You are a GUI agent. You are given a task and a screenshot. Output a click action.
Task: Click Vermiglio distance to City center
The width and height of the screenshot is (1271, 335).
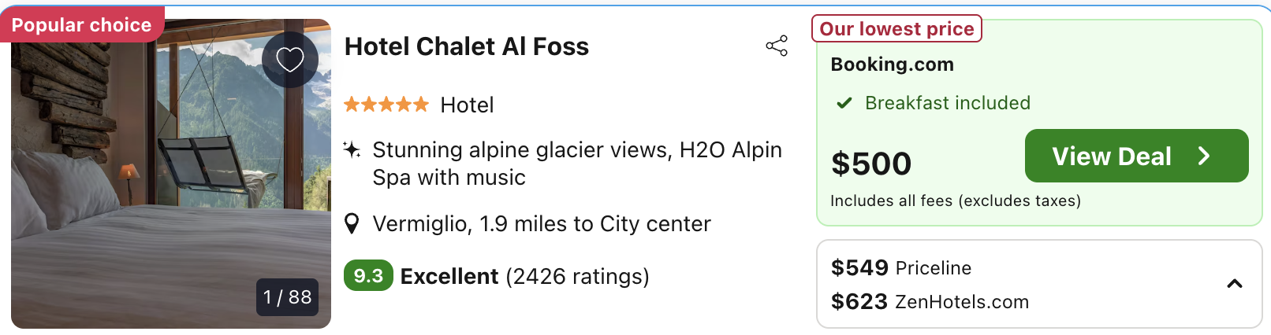coord(542,224)
